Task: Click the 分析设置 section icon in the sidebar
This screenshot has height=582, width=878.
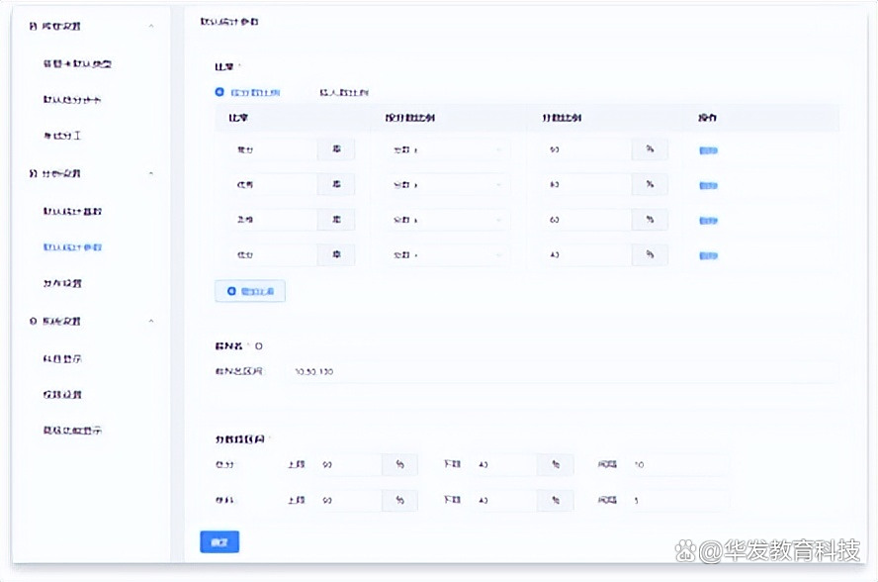Action: pos(30,173)
